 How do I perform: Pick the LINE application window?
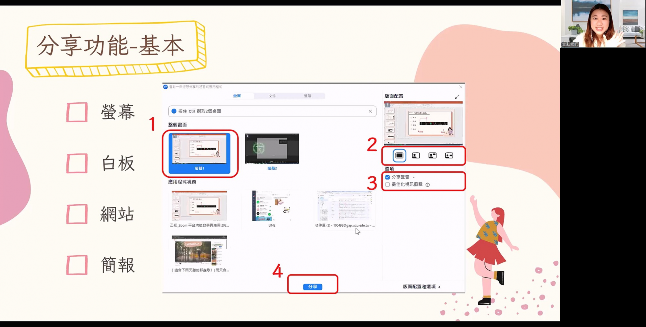272,206
